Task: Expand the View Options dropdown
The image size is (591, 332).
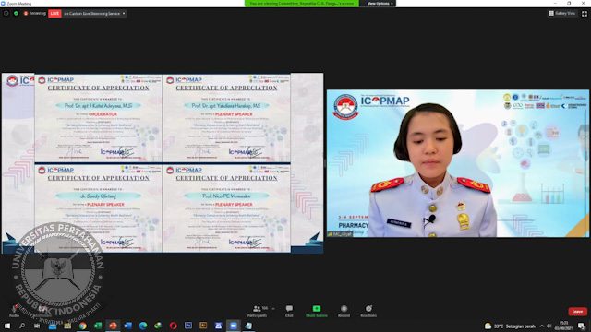Action: (x=380, y=4)
